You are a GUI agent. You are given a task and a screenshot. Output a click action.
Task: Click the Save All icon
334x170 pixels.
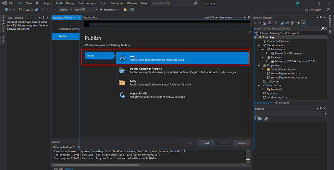click(x=37, y=10)
